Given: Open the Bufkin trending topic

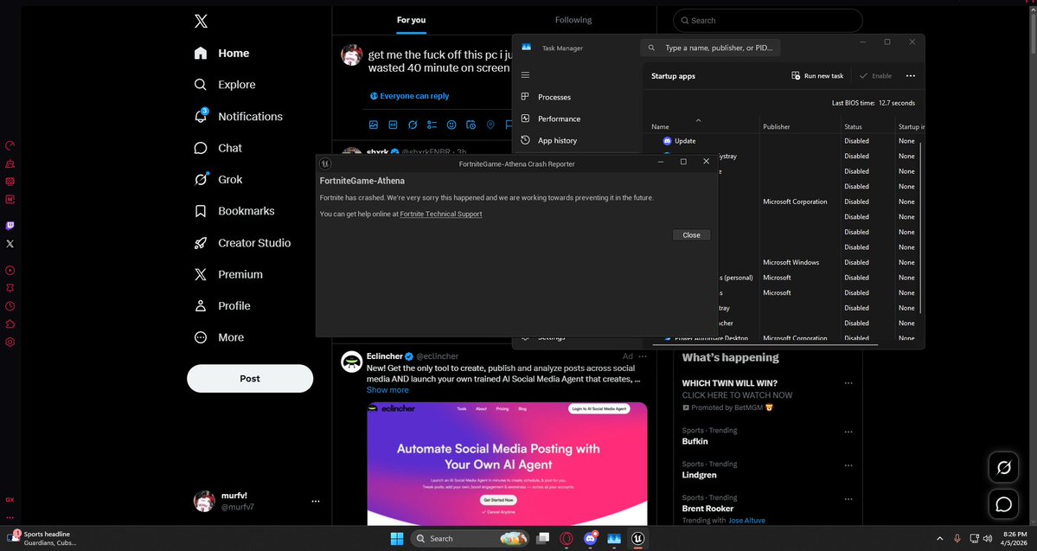Looking at the screenshot, I should tap(695, 441).
